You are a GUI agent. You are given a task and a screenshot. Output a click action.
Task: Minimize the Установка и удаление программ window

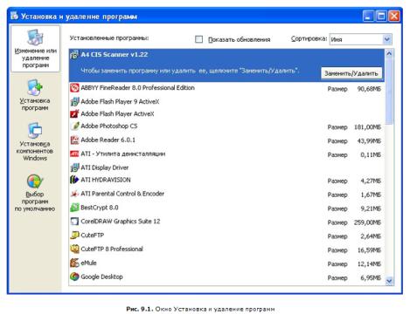pyautogui.click(x=368, y=16)
